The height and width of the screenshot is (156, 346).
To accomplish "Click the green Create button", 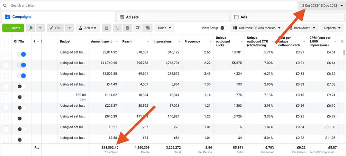I will click(x=13, y=28).
